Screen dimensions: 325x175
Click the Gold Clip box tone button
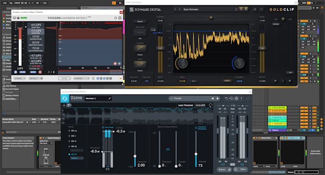140,33
